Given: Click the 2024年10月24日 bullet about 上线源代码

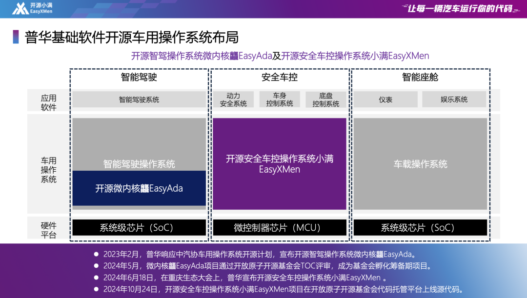Looking at the screenshot, I should [280, 289].
